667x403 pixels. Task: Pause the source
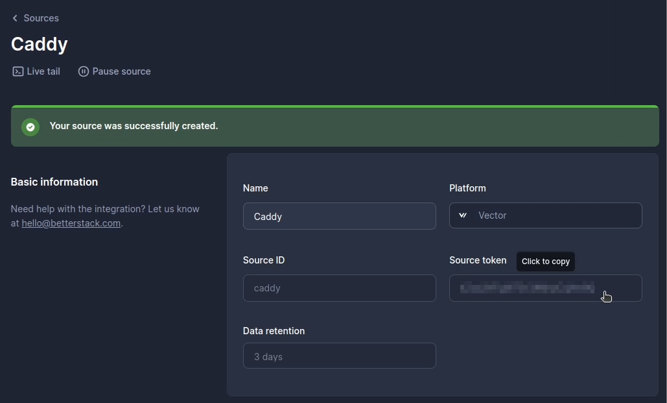tap(115, 71)
